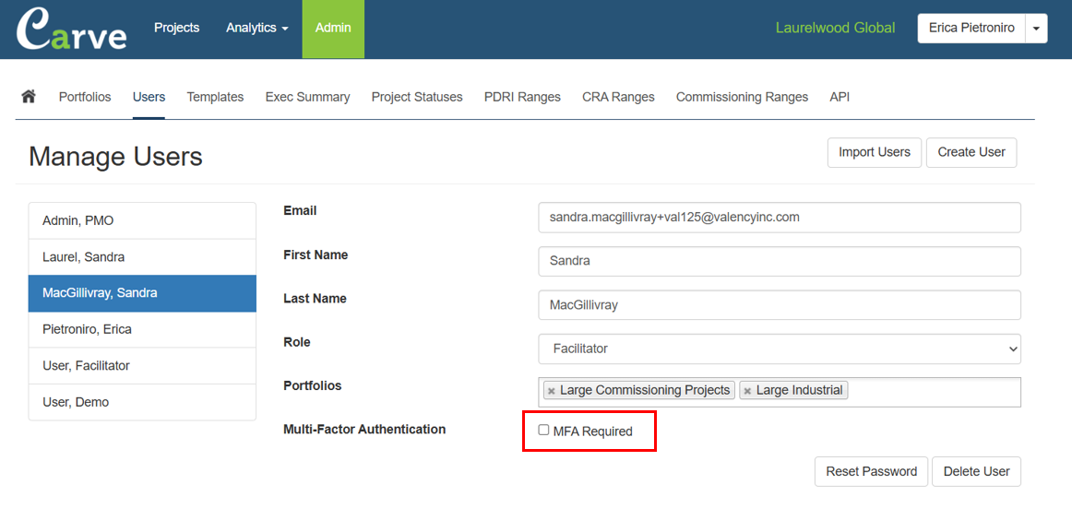Viewport: 1072px width, 532px height.
Task: Go to Exec Summary tab
Action: pos(307,97)
